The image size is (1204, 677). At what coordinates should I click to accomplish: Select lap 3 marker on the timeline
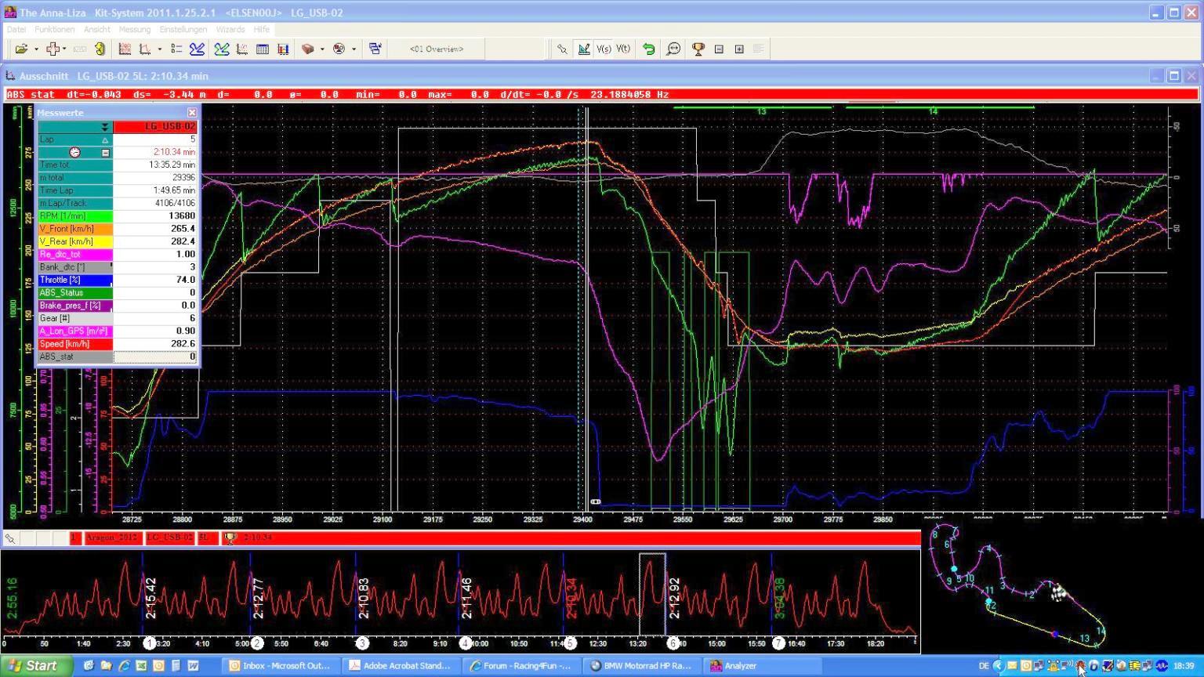[361, 643]
